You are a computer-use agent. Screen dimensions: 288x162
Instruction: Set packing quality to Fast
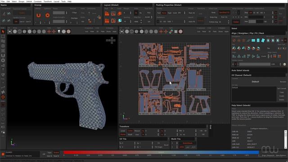tap(159, 13)
